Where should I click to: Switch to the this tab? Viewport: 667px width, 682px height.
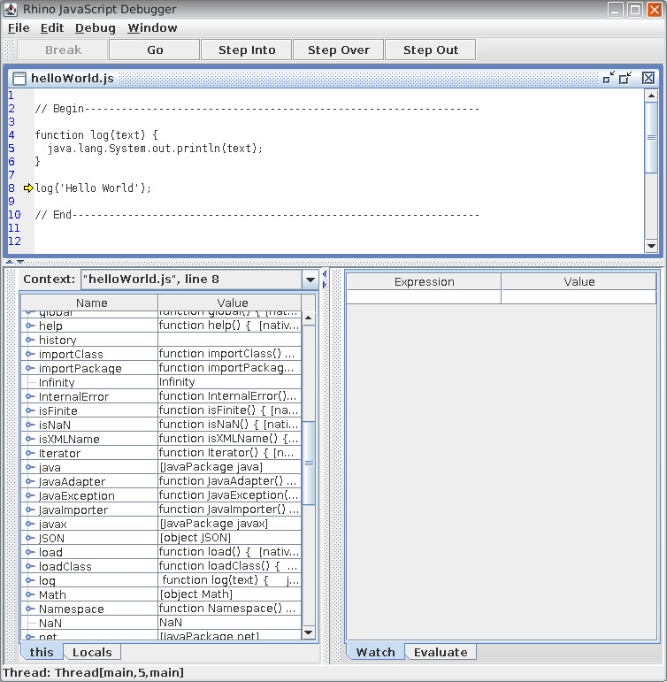pos(42,652)
